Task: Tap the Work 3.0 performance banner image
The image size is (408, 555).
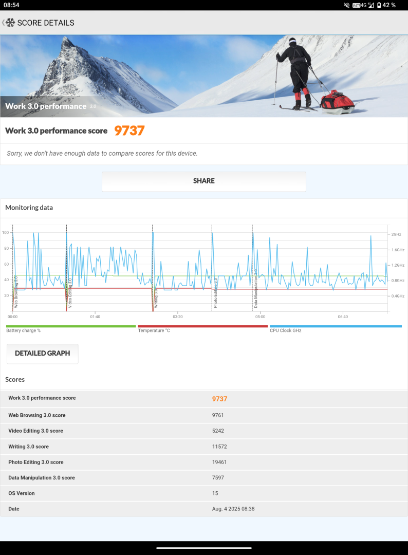Action: coord(204,76)
